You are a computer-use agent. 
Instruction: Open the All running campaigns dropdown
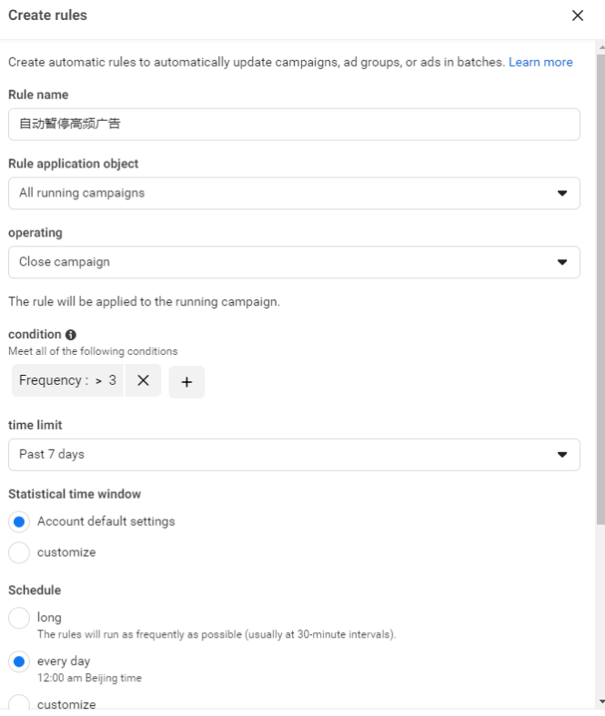[294, 193]
